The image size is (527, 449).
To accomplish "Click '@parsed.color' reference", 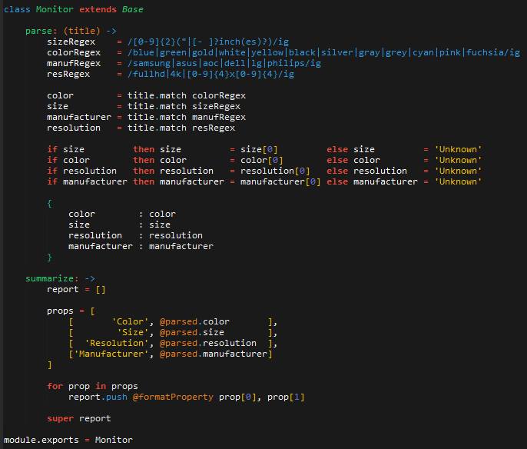I will pos(194,321).
